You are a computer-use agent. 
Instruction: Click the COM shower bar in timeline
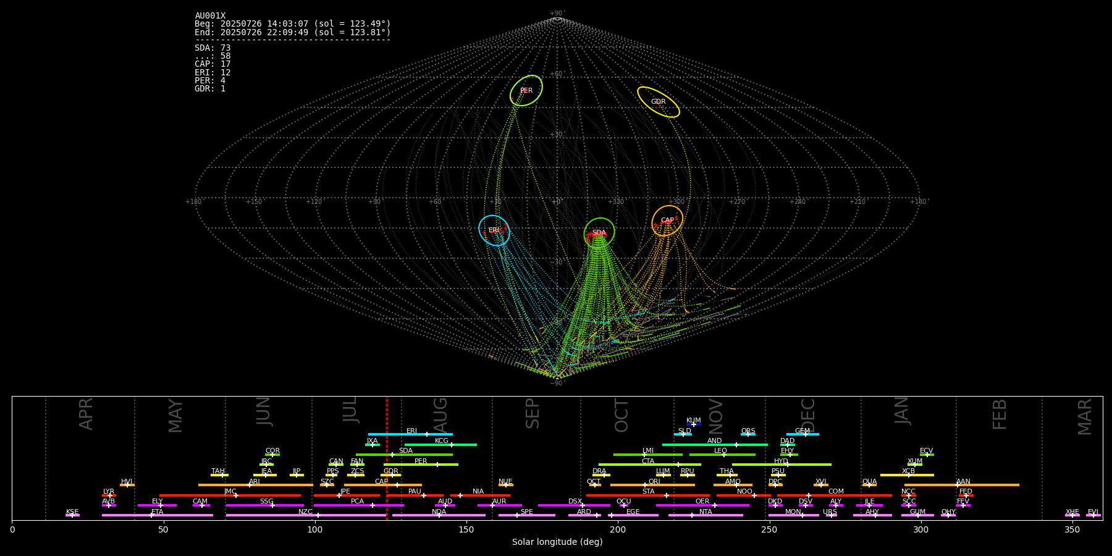835,495
